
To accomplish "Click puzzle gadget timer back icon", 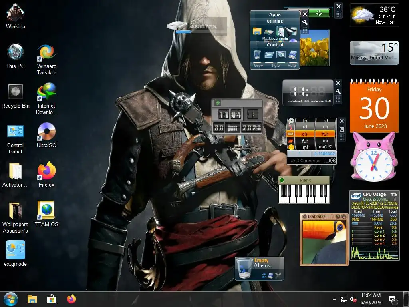I will pos(305,217).
